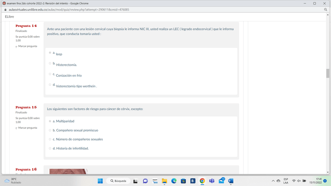Click the Pregunta 14 question text
The width and height of the screenshot is (331, 186).
(x=141, y=32)
